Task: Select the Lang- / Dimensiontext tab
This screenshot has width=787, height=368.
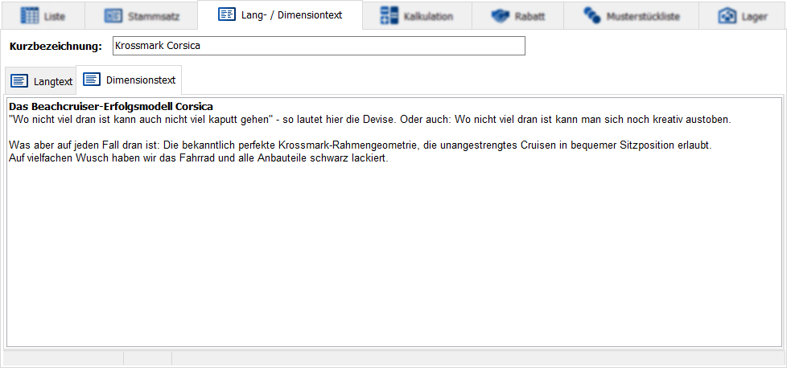Action: point(280,15)
